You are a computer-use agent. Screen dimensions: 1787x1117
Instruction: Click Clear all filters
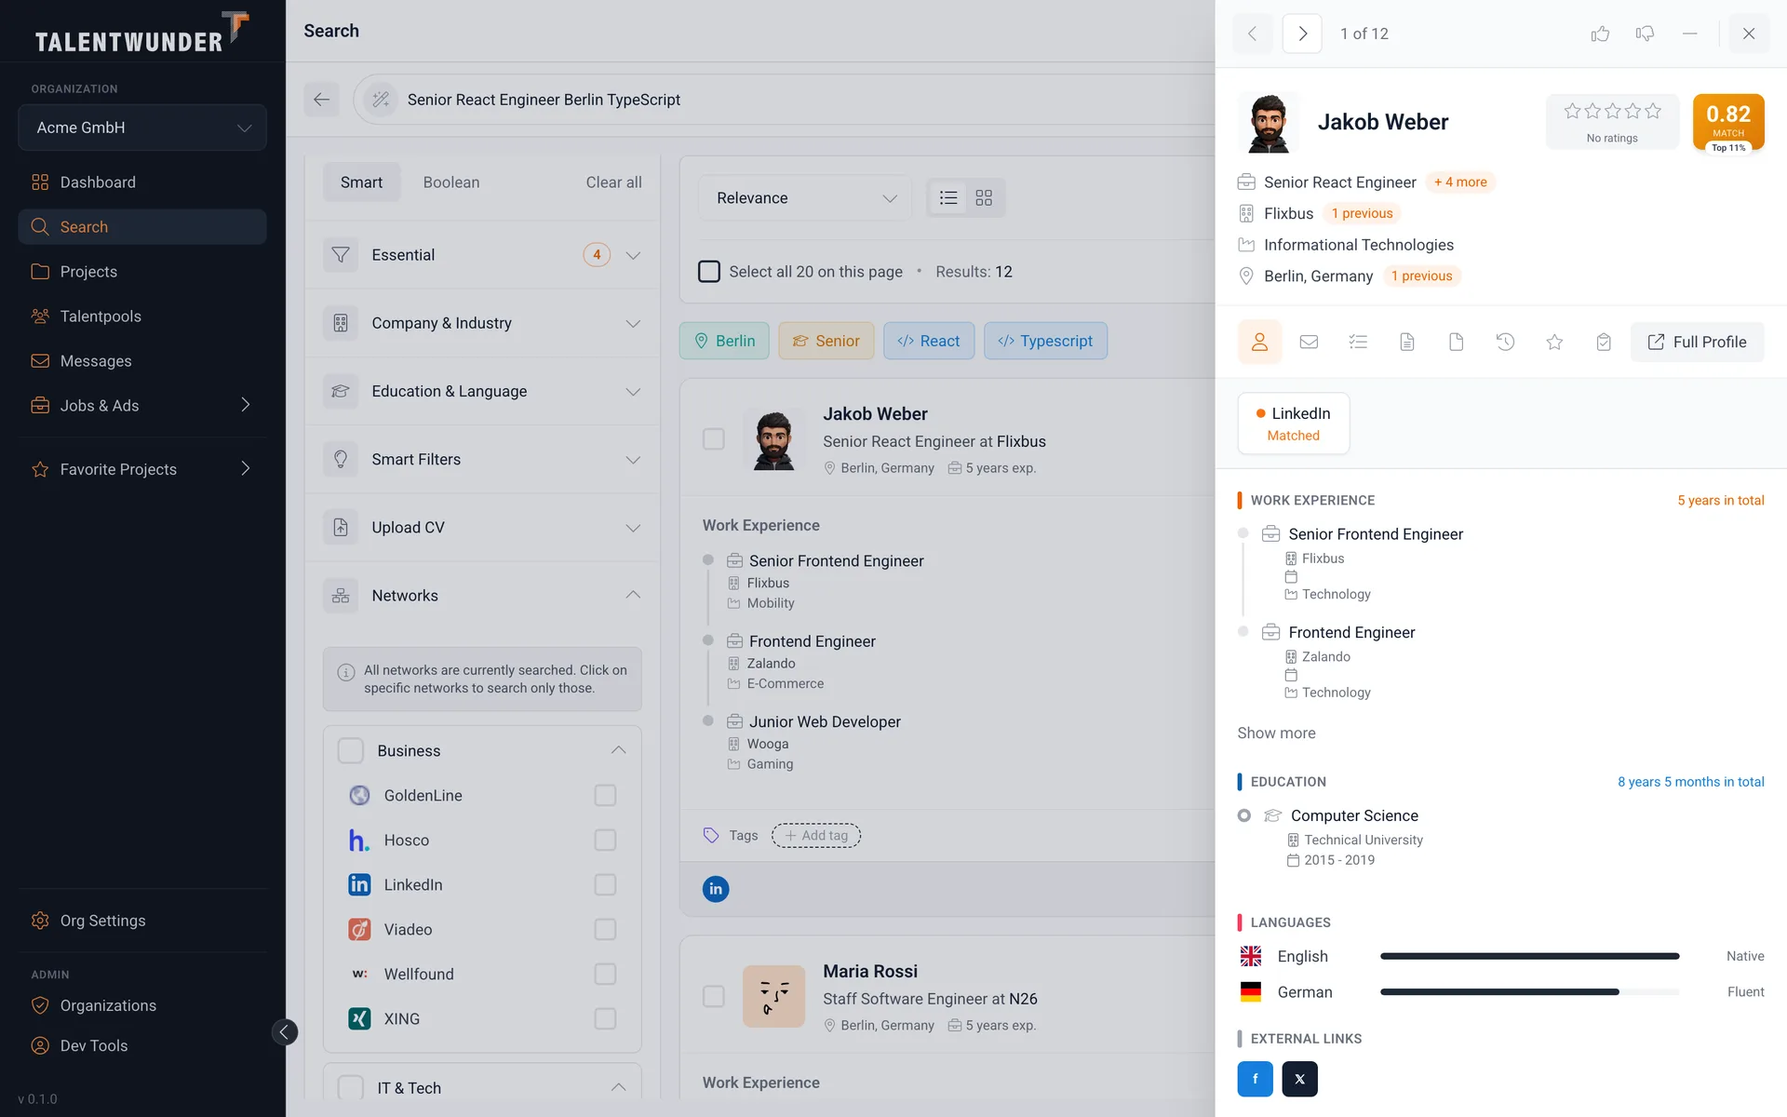click(613, 182)
